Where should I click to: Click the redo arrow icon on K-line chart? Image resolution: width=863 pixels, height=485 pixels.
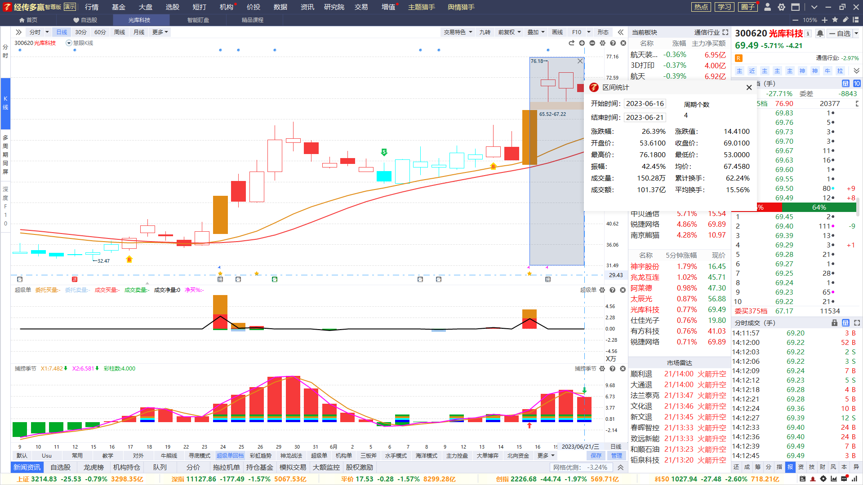[572, 43]
